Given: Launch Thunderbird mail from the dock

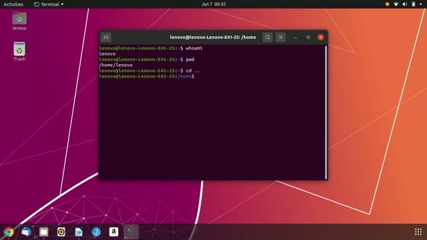Looking at the screenshot, I should tap(26, 232).
